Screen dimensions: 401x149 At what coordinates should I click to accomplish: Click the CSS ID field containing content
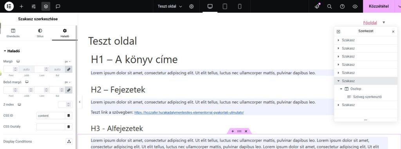51,115
